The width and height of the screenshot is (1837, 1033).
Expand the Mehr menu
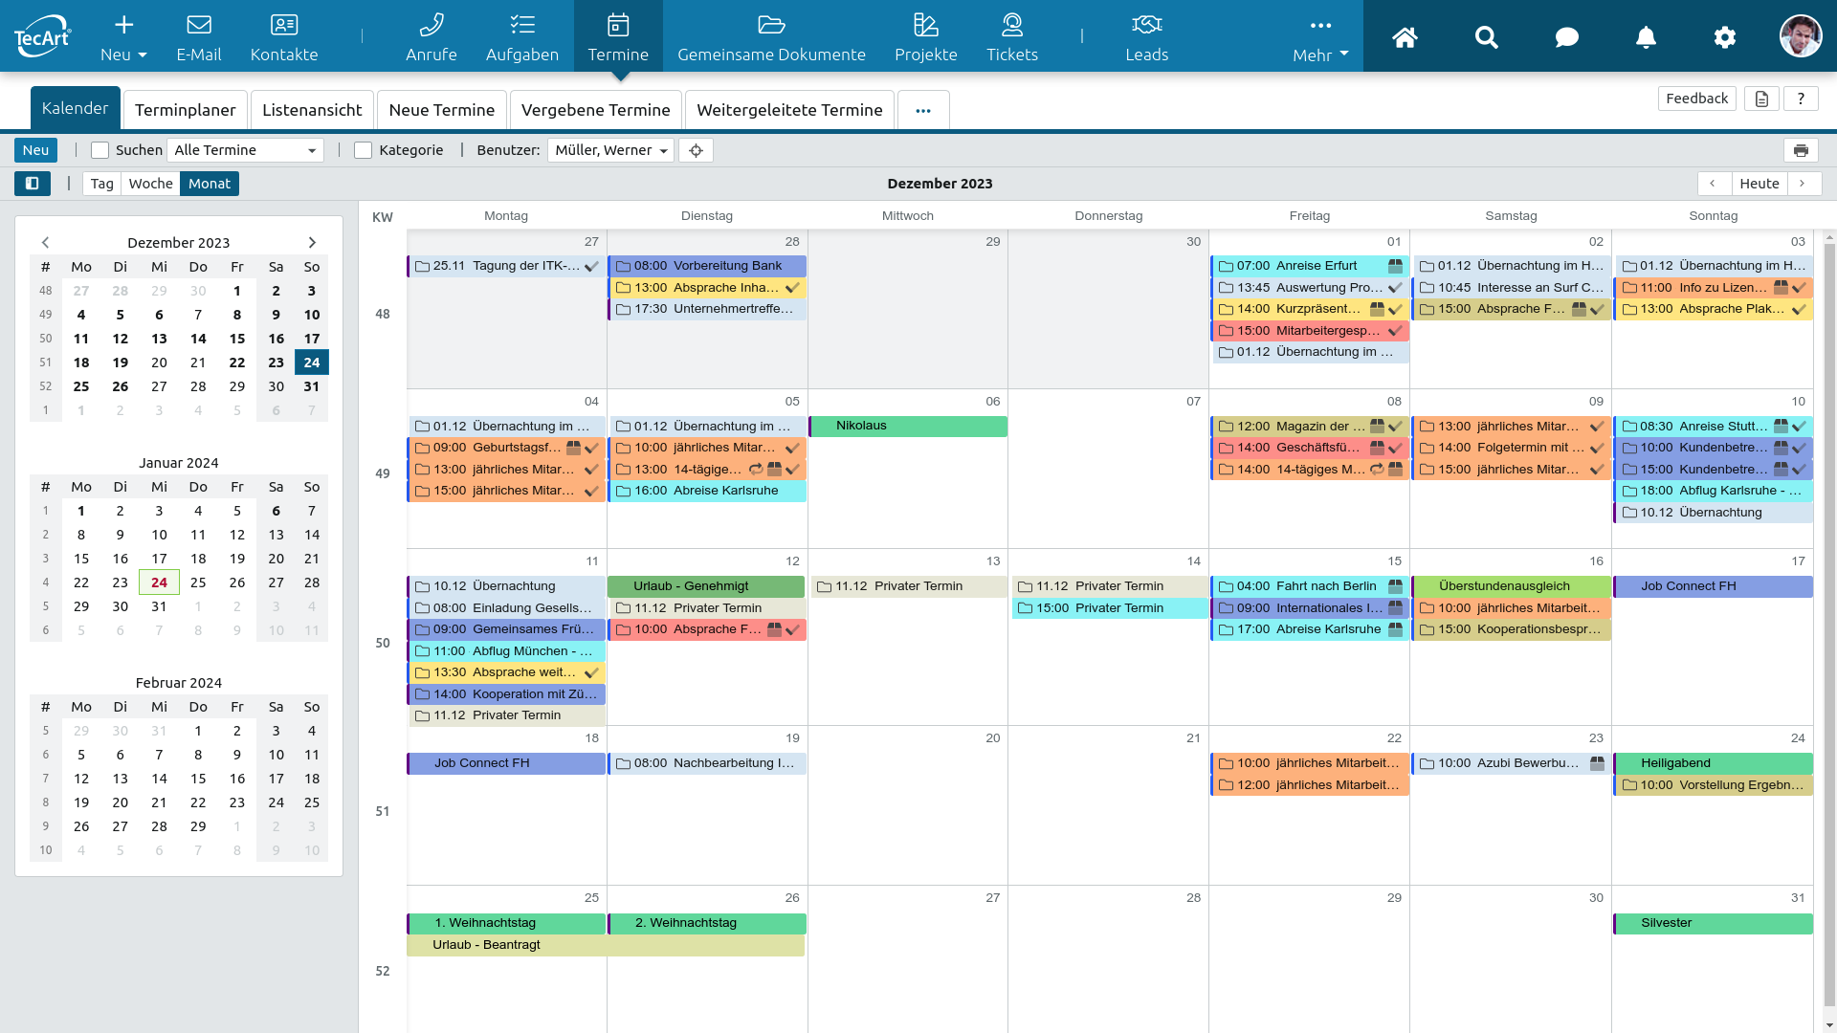click(x=1319, y=38)
